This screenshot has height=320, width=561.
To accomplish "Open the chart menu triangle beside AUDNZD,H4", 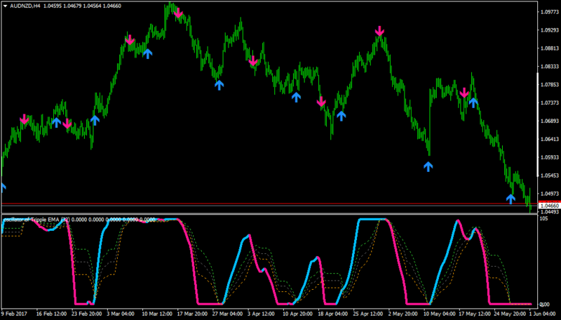I will click(x=6, y=6).
